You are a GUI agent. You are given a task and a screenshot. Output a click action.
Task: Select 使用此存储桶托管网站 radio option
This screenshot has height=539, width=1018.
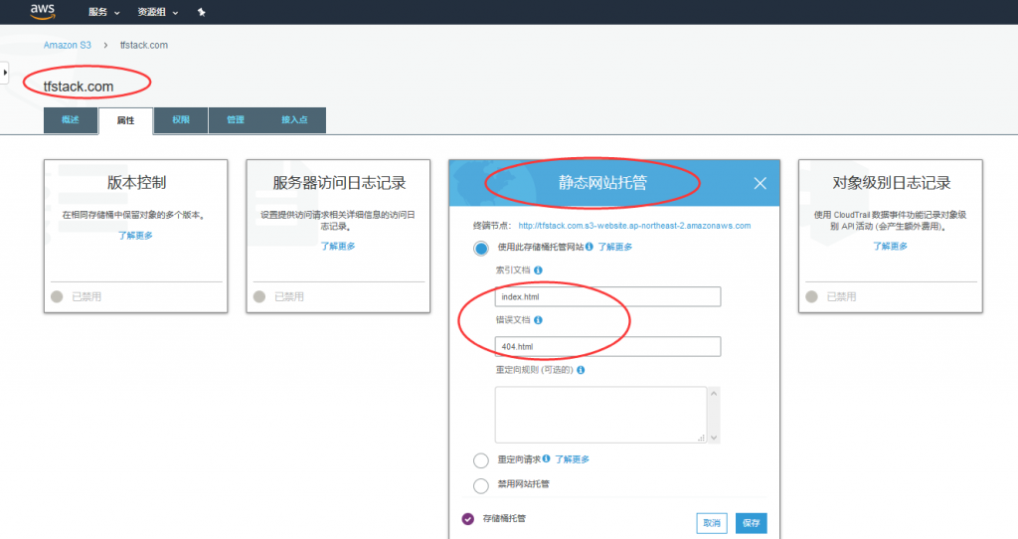[x=481, y=248]
